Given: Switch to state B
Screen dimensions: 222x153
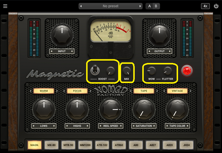Looking at the screenshot, I should click(156, 6).
